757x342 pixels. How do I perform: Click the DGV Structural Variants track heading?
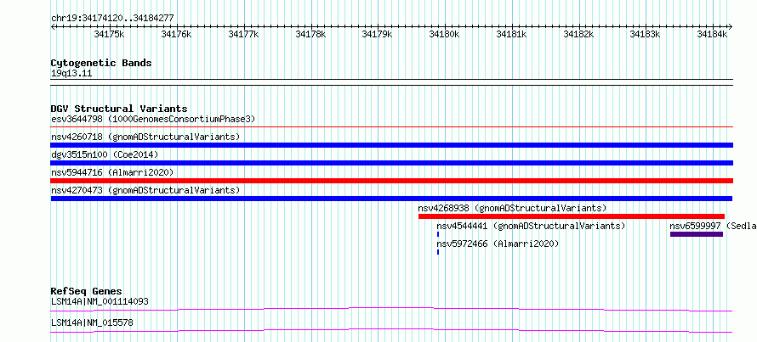119,109
